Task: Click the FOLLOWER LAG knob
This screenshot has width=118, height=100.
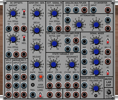Action: [x=96, y=88]
